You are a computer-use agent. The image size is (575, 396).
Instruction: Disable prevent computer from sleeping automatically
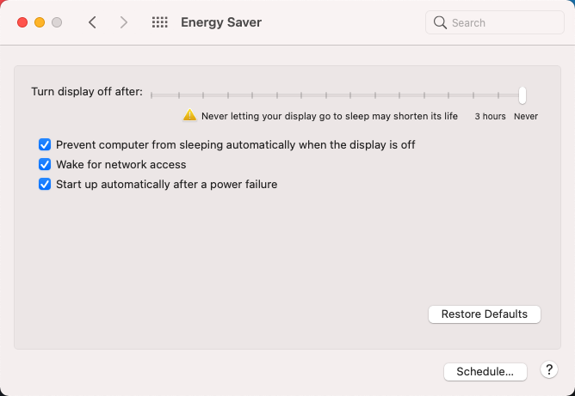[x=45, y=145]
